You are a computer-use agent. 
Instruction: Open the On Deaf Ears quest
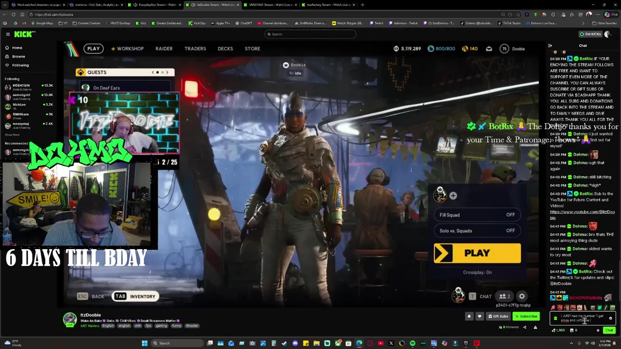125,88
